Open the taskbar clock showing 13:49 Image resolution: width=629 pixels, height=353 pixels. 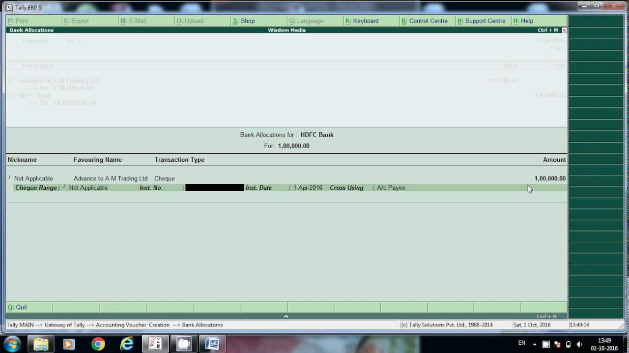click(604, 344)
